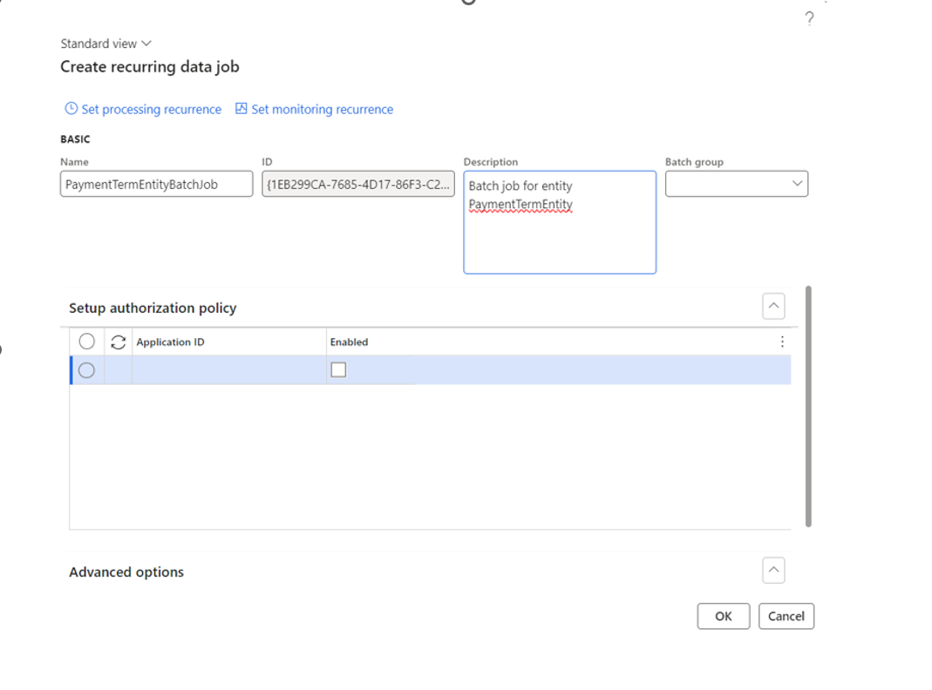The image size is (932, 690).
Task: Open the Standard view dropdown
Action: [x=105, y=44]
